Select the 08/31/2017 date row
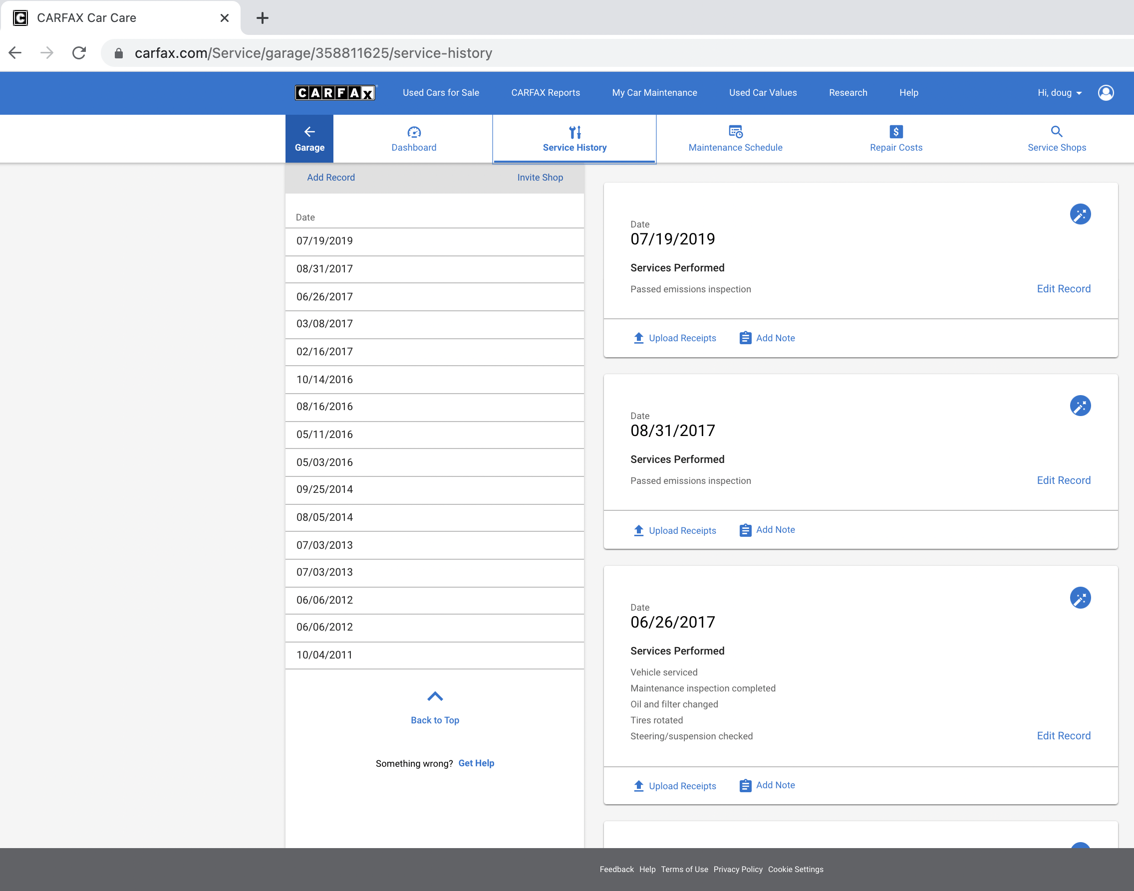The height and width of the screenshot is (891, 1134). point(434,269)
